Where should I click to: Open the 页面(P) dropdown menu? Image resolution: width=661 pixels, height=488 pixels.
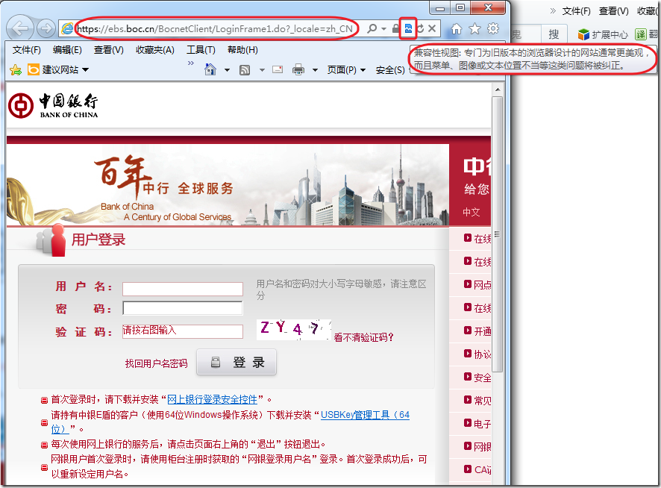coord(346,70)
